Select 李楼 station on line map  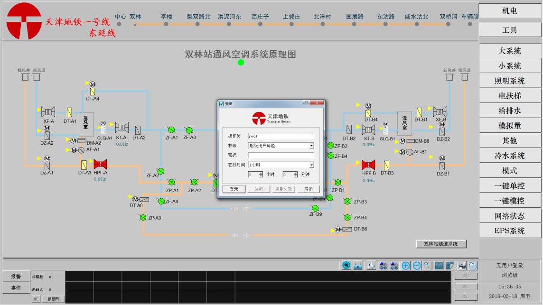166,24
